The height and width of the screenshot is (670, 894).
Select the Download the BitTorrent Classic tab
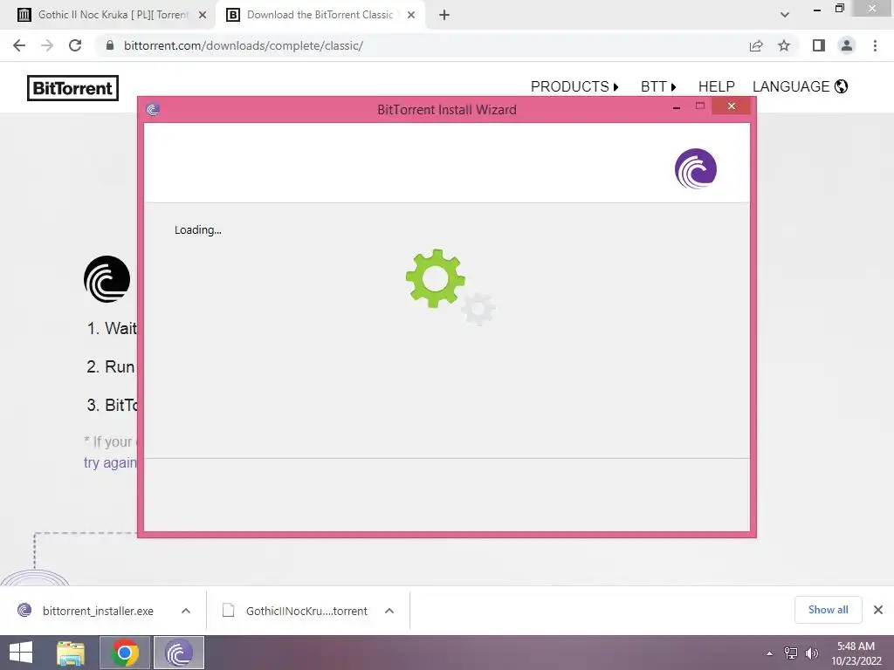pos(320,16)
